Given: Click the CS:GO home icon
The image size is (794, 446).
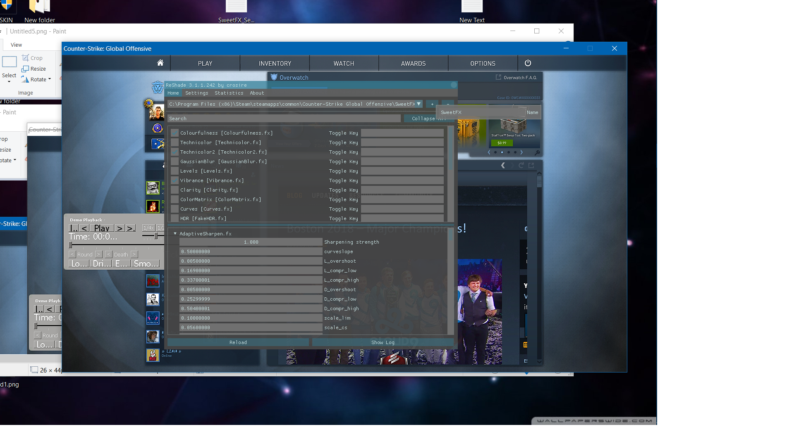Looking at the screenshot, I should pos(160,63).
